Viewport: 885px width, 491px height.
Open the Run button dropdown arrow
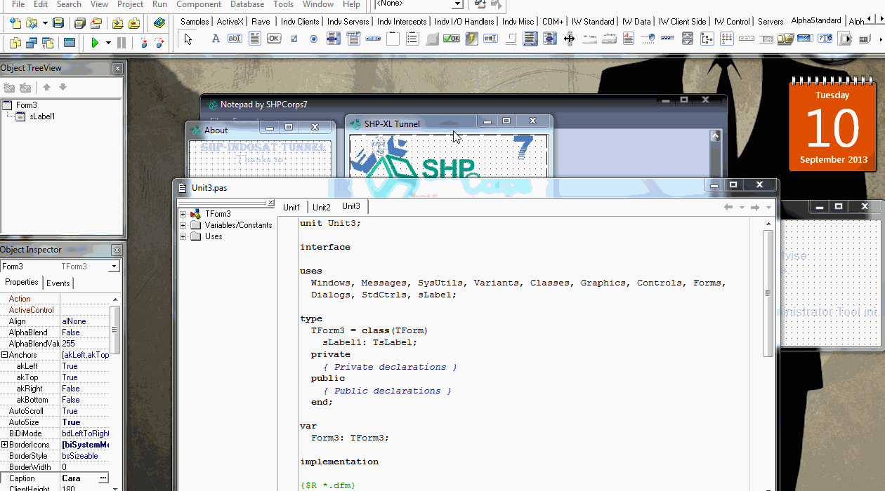108,43
